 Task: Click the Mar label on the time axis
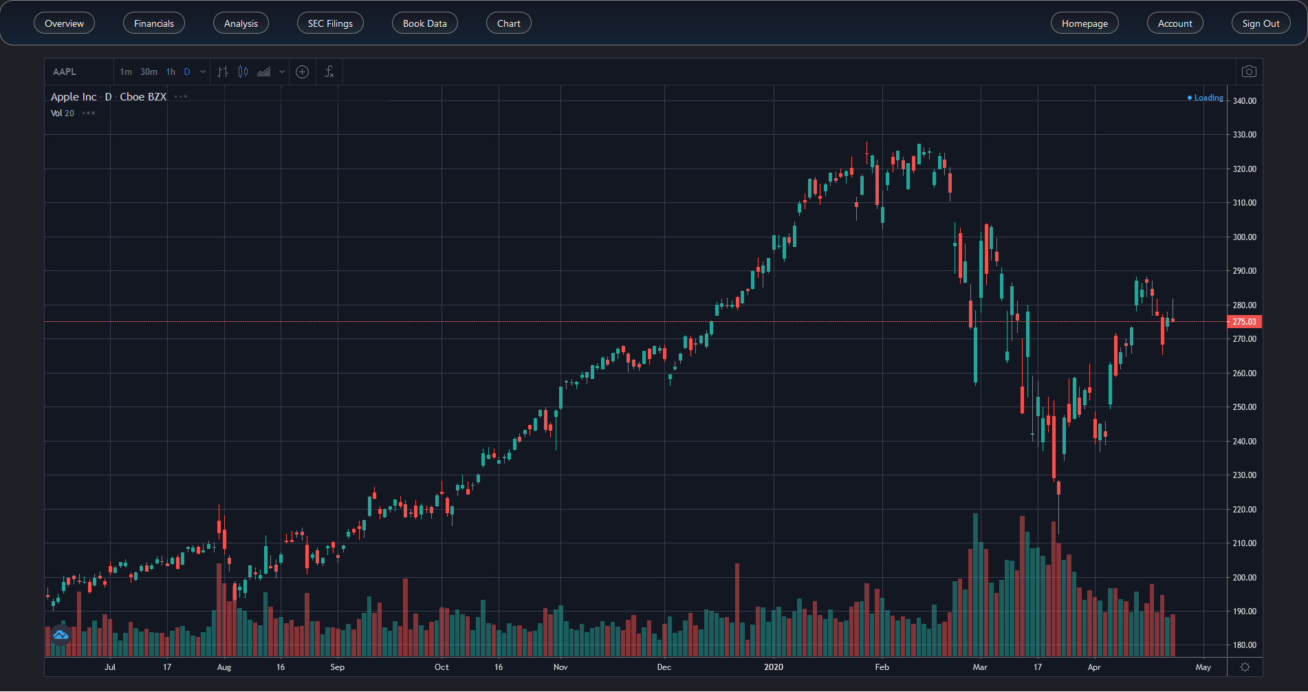coord(980,667)
